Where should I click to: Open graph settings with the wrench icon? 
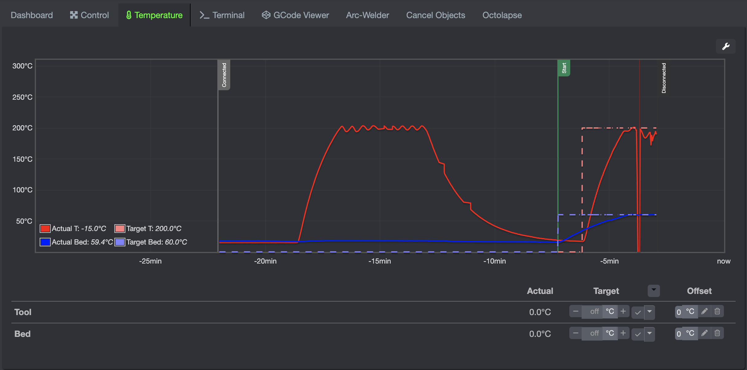725,46
